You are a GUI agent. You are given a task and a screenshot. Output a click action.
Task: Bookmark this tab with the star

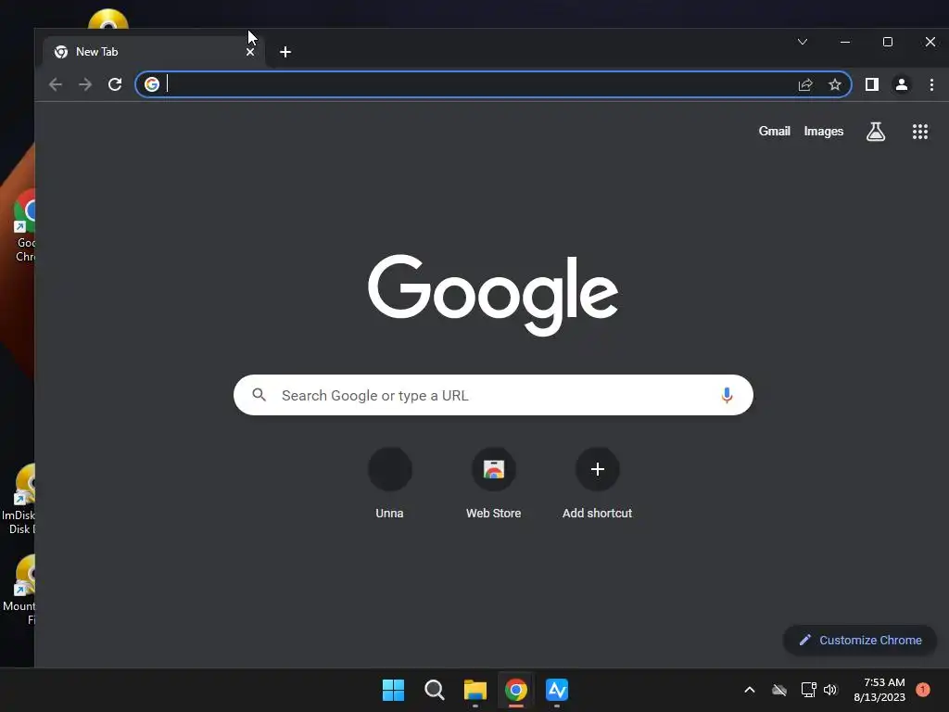coord(835,84)
